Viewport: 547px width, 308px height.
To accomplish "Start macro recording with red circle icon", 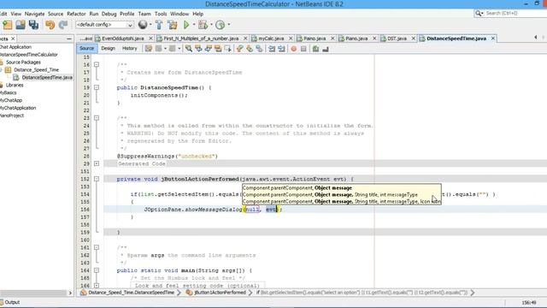I will coord(294,49).
